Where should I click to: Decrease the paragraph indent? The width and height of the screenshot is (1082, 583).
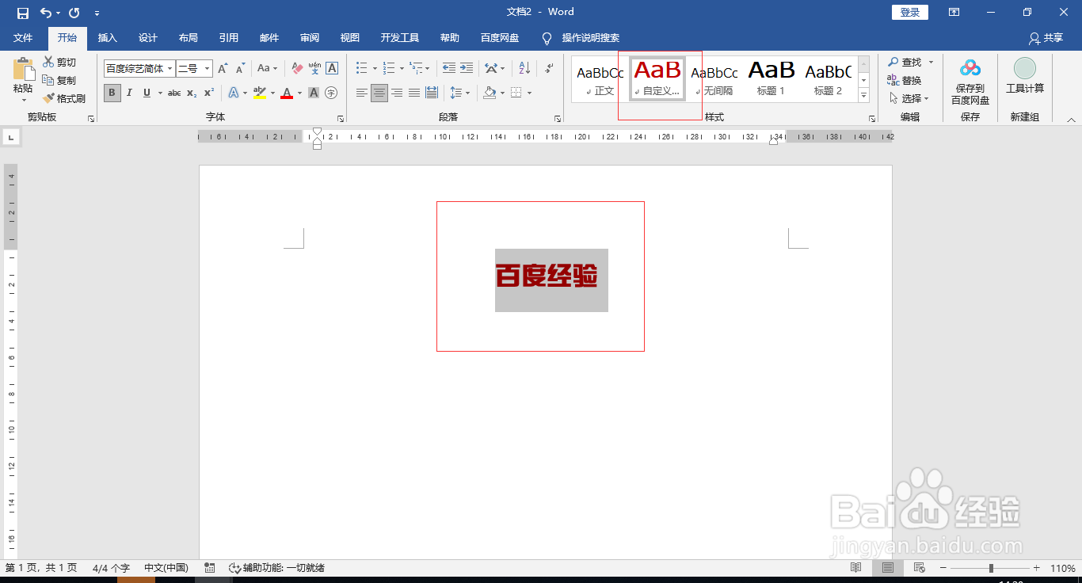(x=449, y=69)
